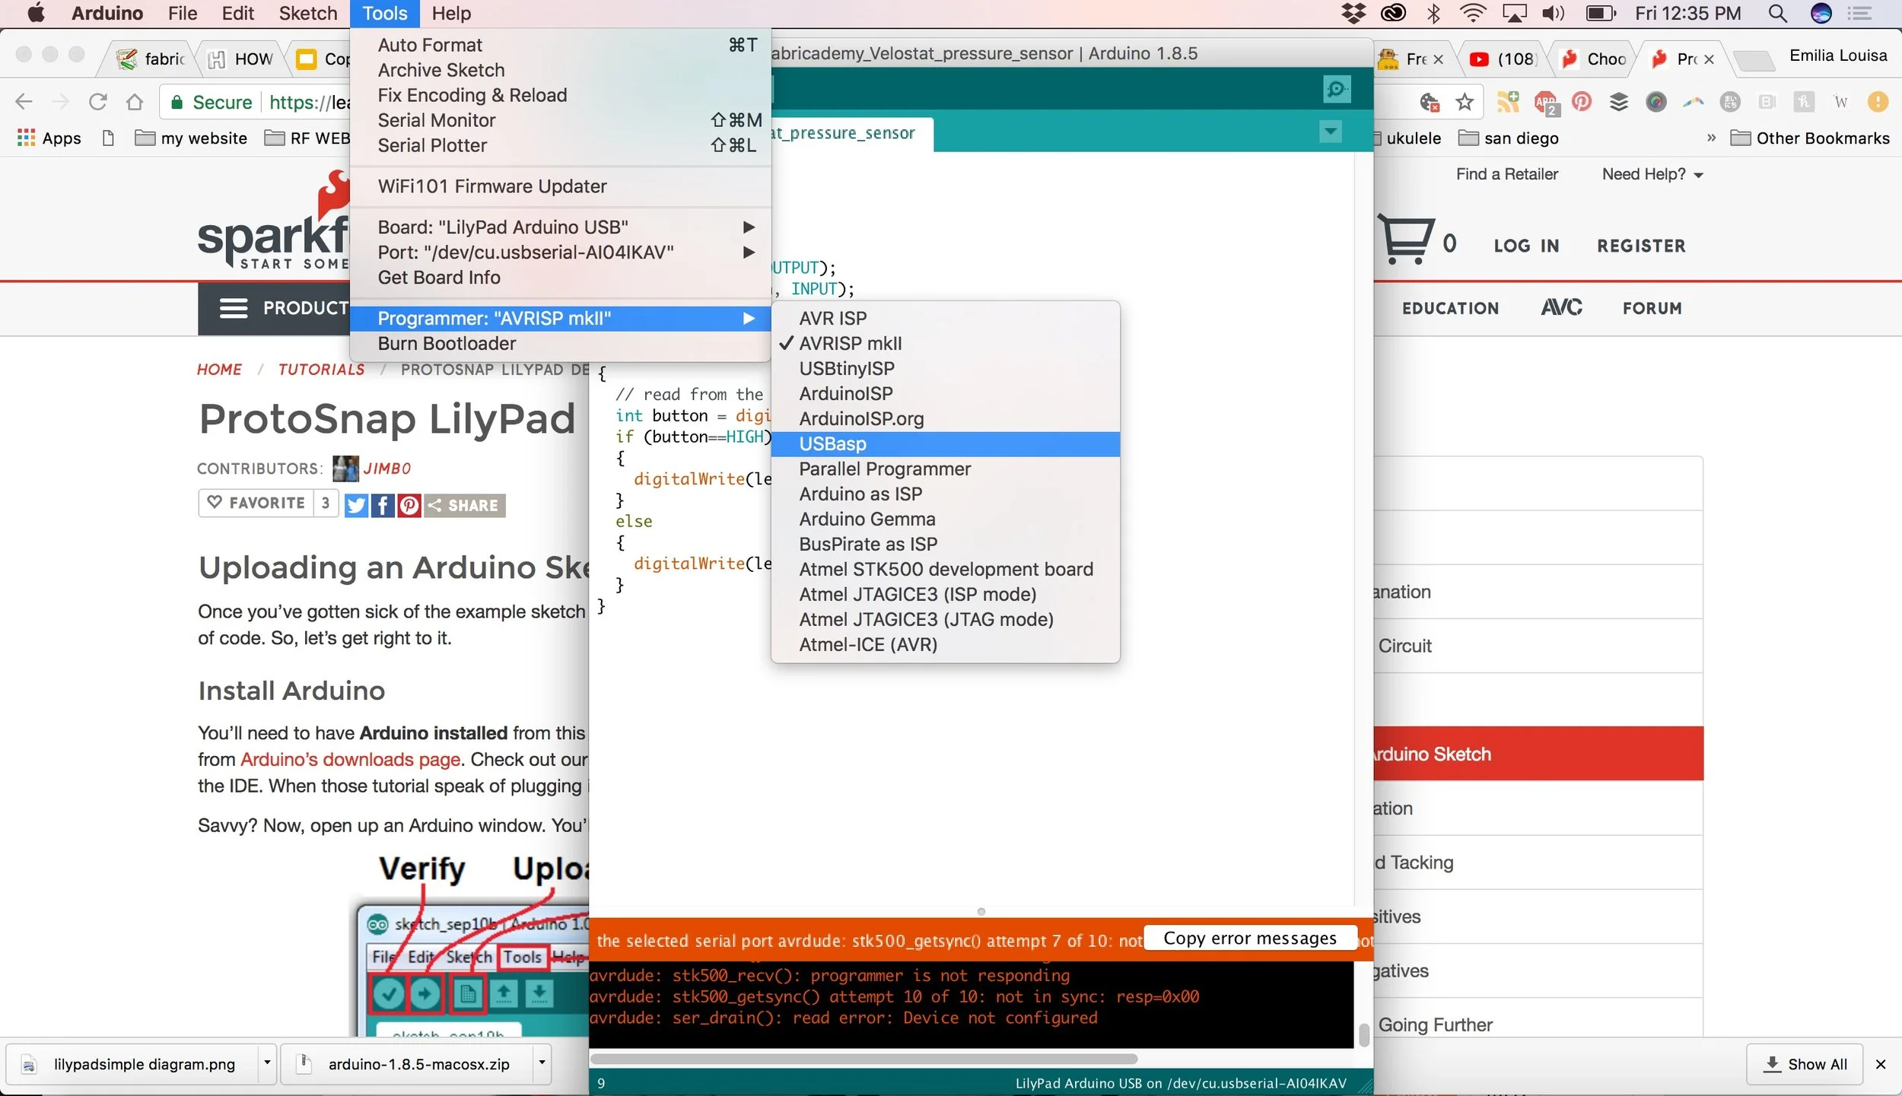Close the downloads bar with X
Screen dimensions: 1902x1096
point(1881,1063)
